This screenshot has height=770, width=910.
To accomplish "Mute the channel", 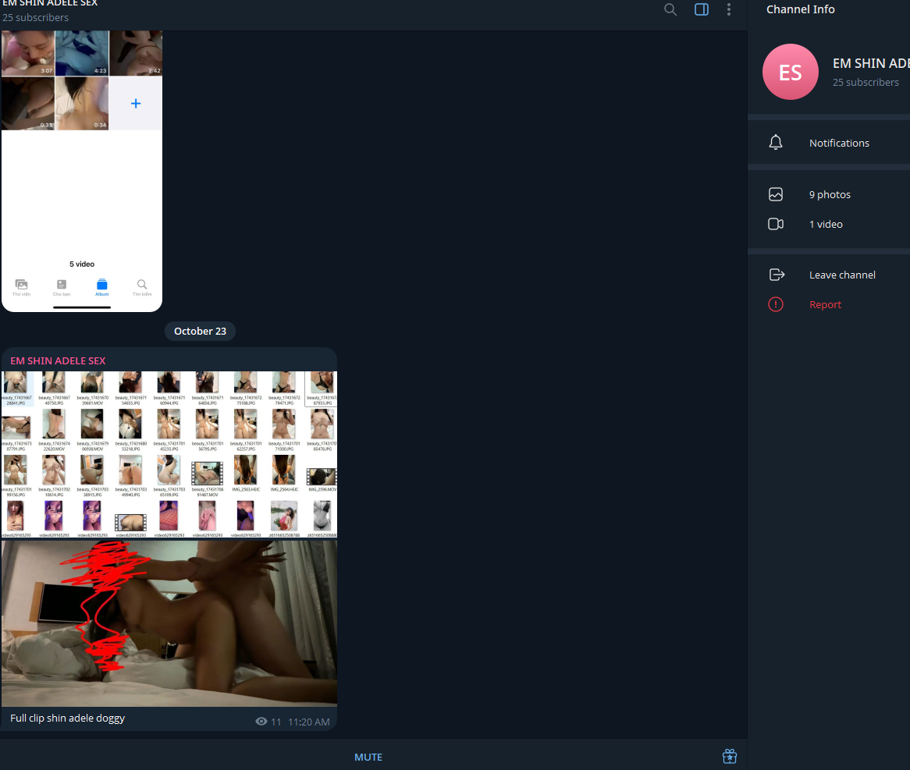I will (368, 756).
